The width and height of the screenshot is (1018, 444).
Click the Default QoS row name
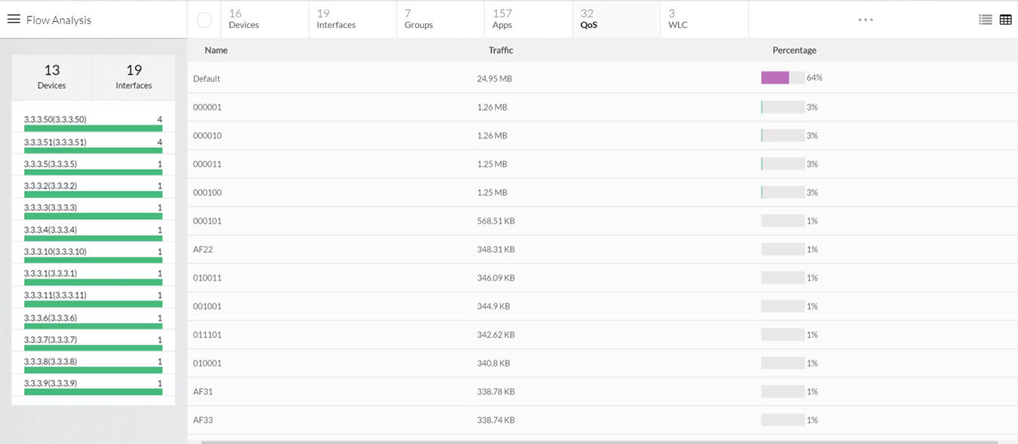[x=207, y=79]
